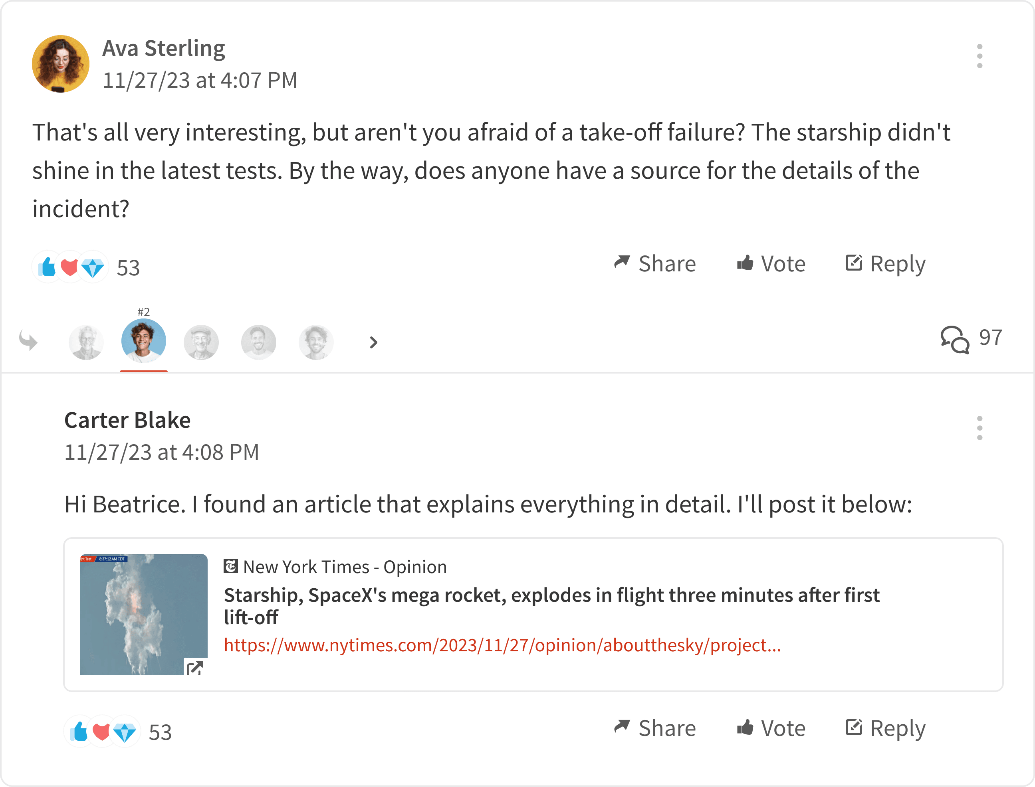This screenshot has width=1035, height=787.
Task: Reply to Carter Blake's comment
Action: [x=885, y=728]
